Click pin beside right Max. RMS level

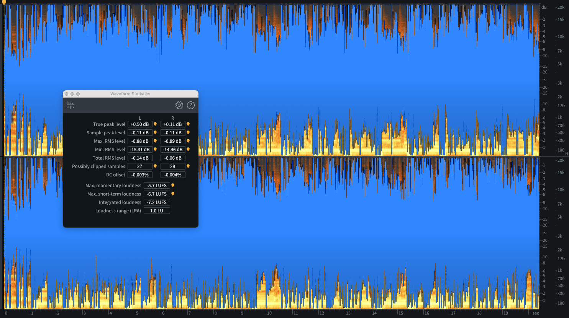click(x=188, y=141)
